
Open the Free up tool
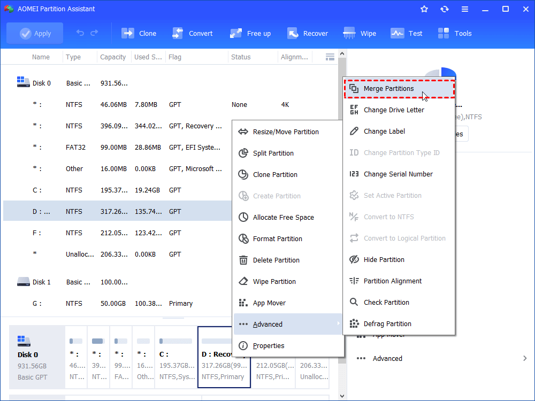pos(250,33)
